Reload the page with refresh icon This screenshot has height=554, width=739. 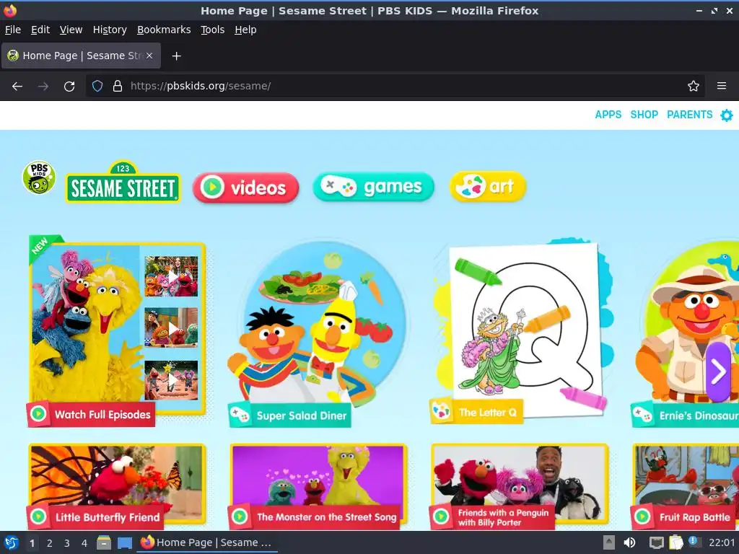pos(69,87)
